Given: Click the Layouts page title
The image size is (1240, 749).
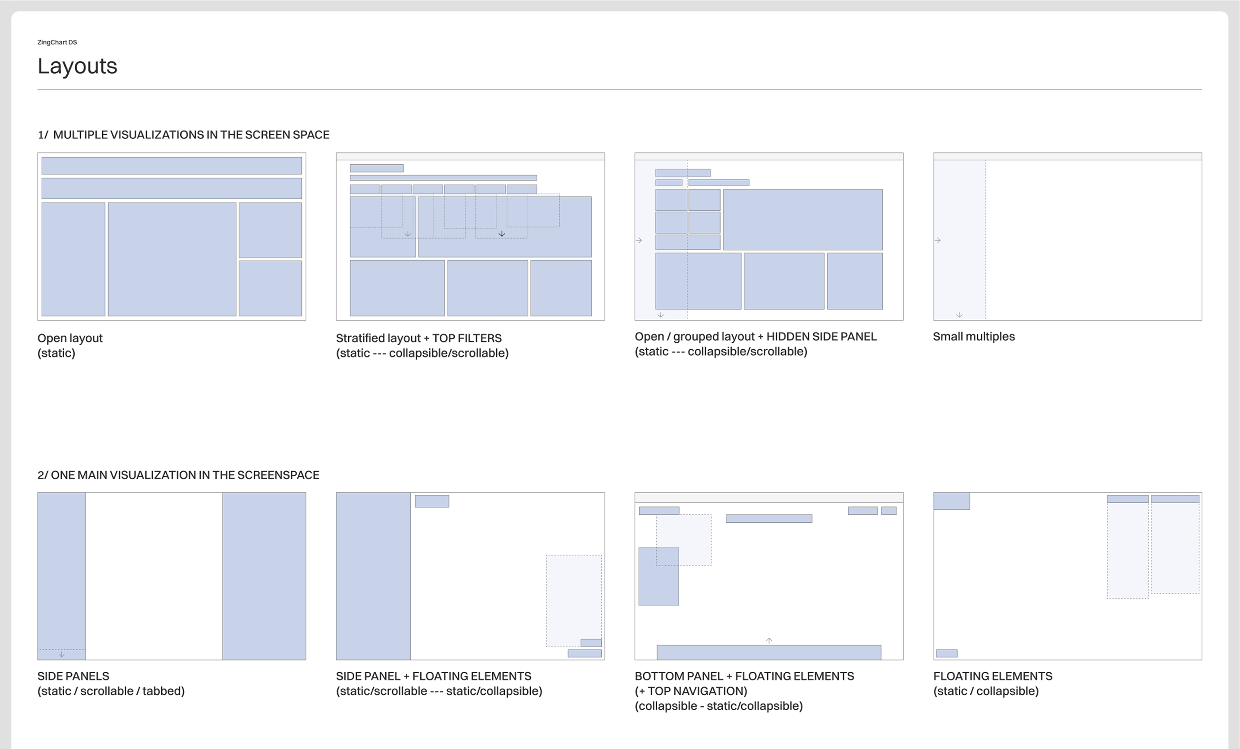Looking at the screenshot, I should pos(78,66).
